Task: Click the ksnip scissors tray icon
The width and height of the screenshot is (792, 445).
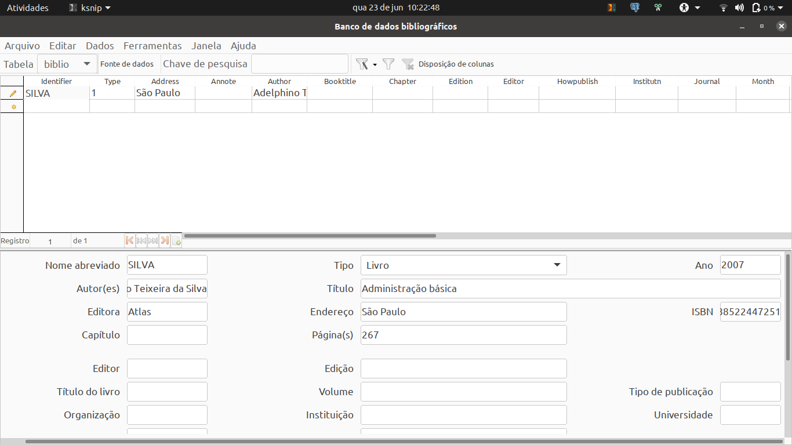Action: pyautogui.click(x=658, y=8)
